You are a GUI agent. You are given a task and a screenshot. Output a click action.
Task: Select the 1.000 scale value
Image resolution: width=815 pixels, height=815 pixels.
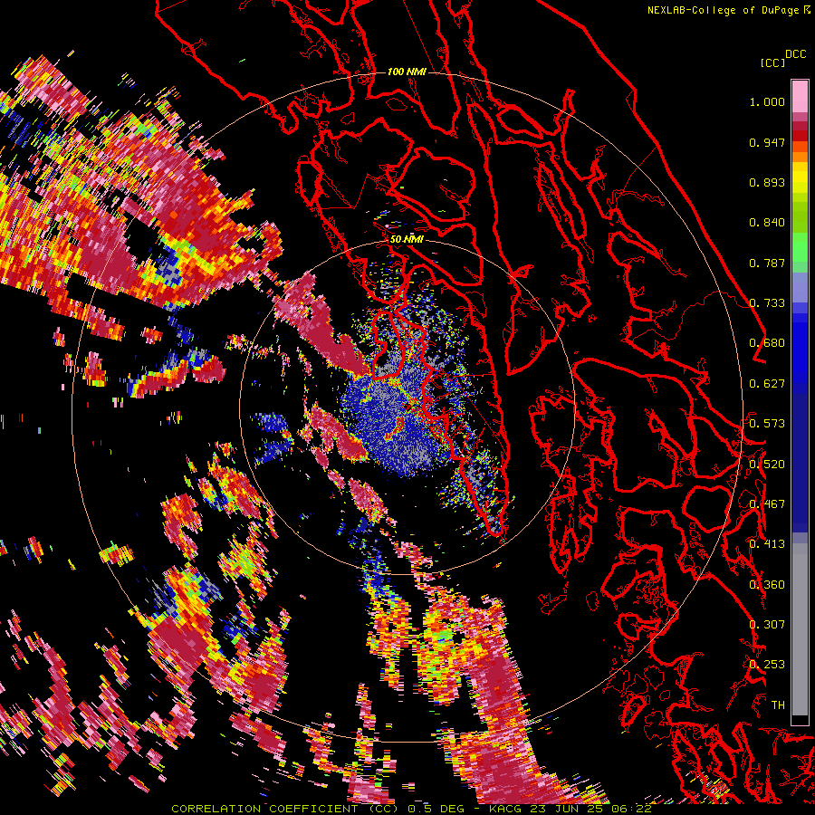(x=767, y=101)
